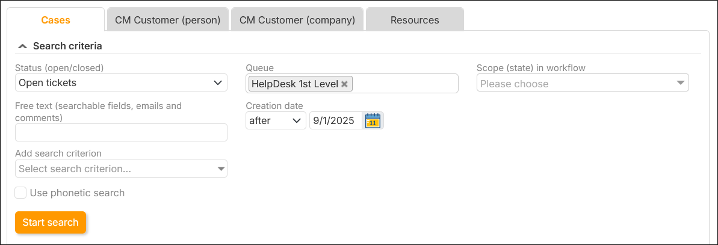Remove the HelpDesk 1st Level queue tag
The width and height of the screenshot is (718, 245).
pos(344,84)
